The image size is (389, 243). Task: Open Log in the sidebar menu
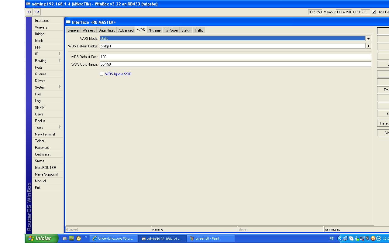click(x=48, y=101)
